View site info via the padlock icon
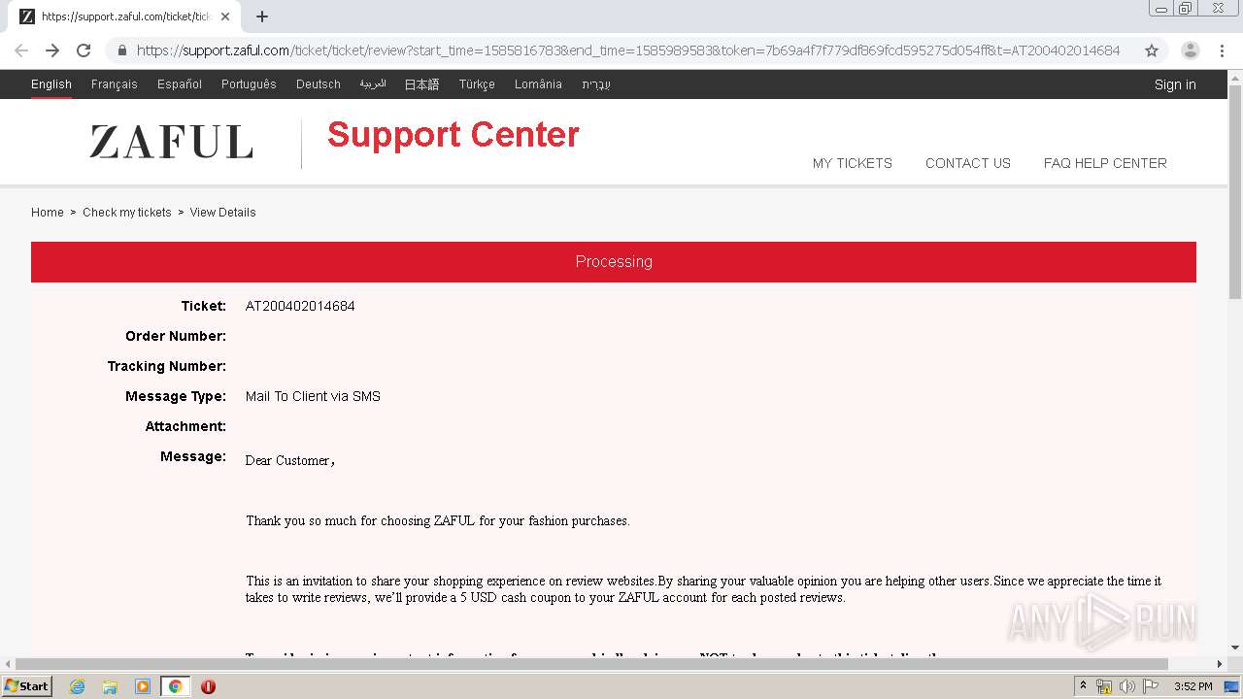The width and height of the screenshot is (1243, 699). (121, 50)
